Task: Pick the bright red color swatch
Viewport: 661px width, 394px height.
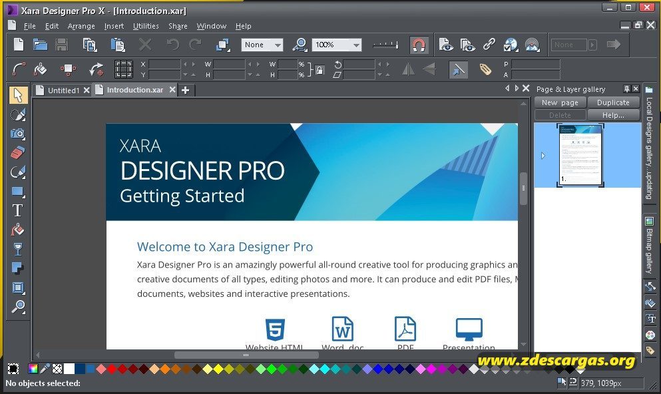Action: click(112, 369)
